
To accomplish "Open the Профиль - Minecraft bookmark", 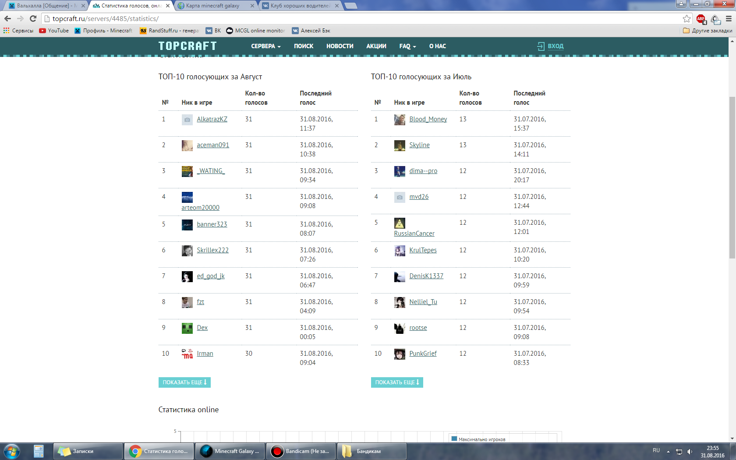I will (x=103, y=31).
